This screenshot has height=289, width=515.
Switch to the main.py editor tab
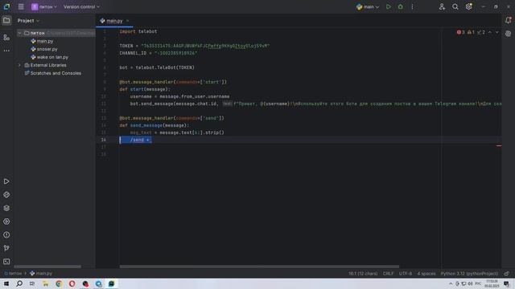point(114,21)
